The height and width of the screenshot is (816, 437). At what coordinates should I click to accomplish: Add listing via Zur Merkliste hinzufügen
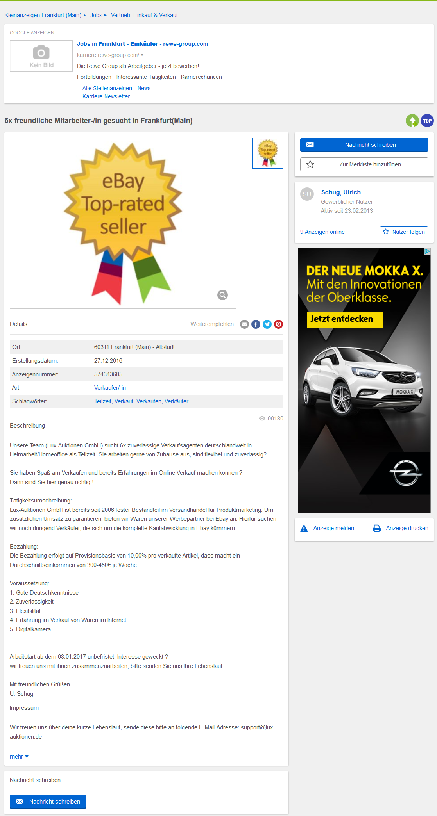(364, 164)
